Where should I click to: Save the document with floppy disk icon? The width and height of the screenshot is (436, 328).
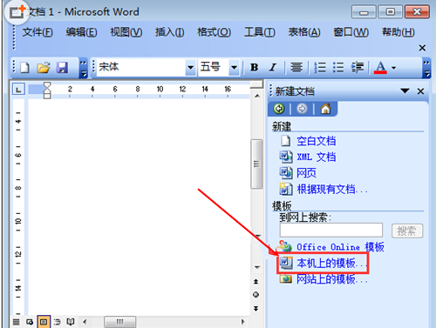(x=62, y=68)
